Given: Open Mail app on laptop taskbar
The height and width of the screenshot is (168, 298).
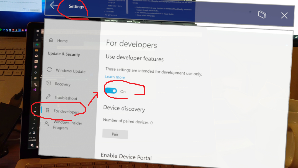Looking at the screenshot, I should 36,56.
